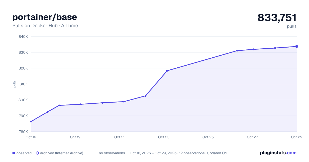Click the Oct 21 x-axis label
Screen dimensions: 309x162
tap(119, 137)
